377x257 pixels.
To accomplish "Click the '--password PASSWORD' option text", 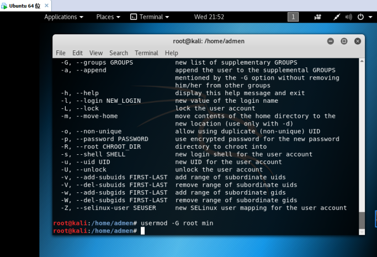I will [x=112, y=139].
